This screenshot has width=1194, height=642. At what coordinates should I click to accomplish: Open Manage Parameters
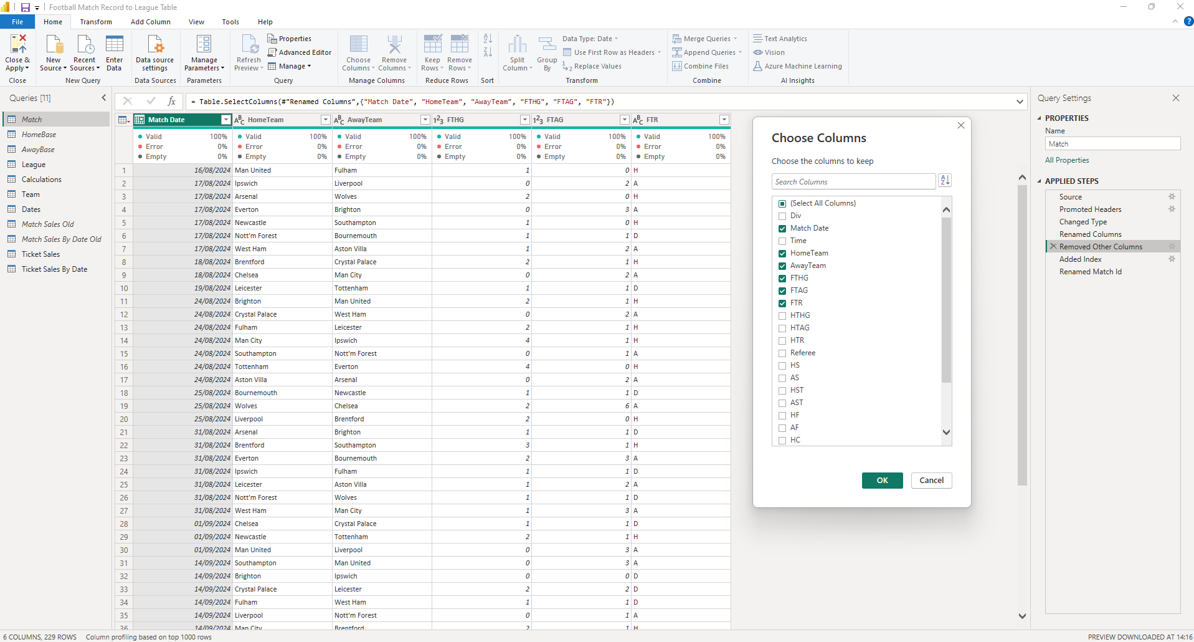point(204,52)
